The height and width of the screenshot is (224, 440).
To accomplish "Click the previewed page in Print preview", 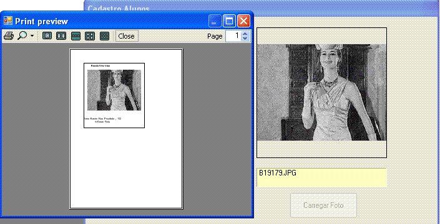I will 126,129.
